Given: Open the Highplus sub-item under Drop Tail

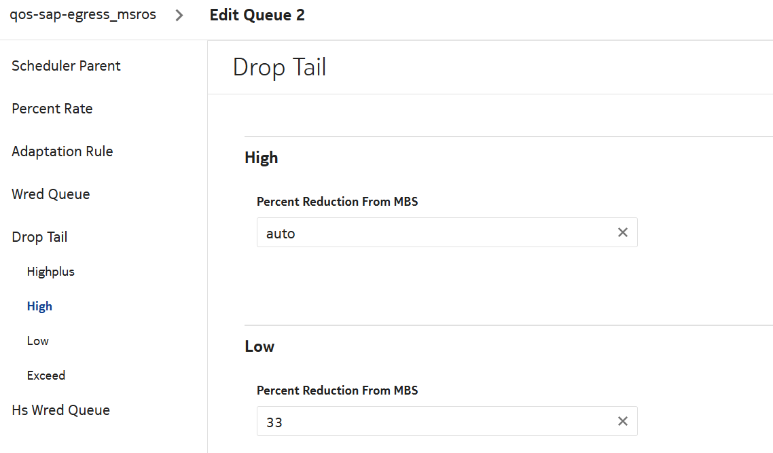Looking at the screenshot, I should coord(51,272).
